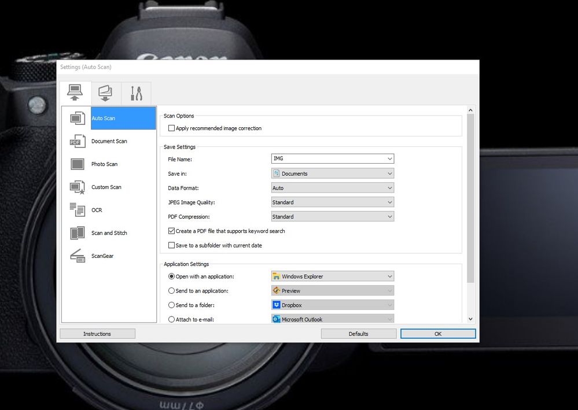Switch to the General Settings tools tab
This screenshot has width=578, height=410.
(136, 93)
